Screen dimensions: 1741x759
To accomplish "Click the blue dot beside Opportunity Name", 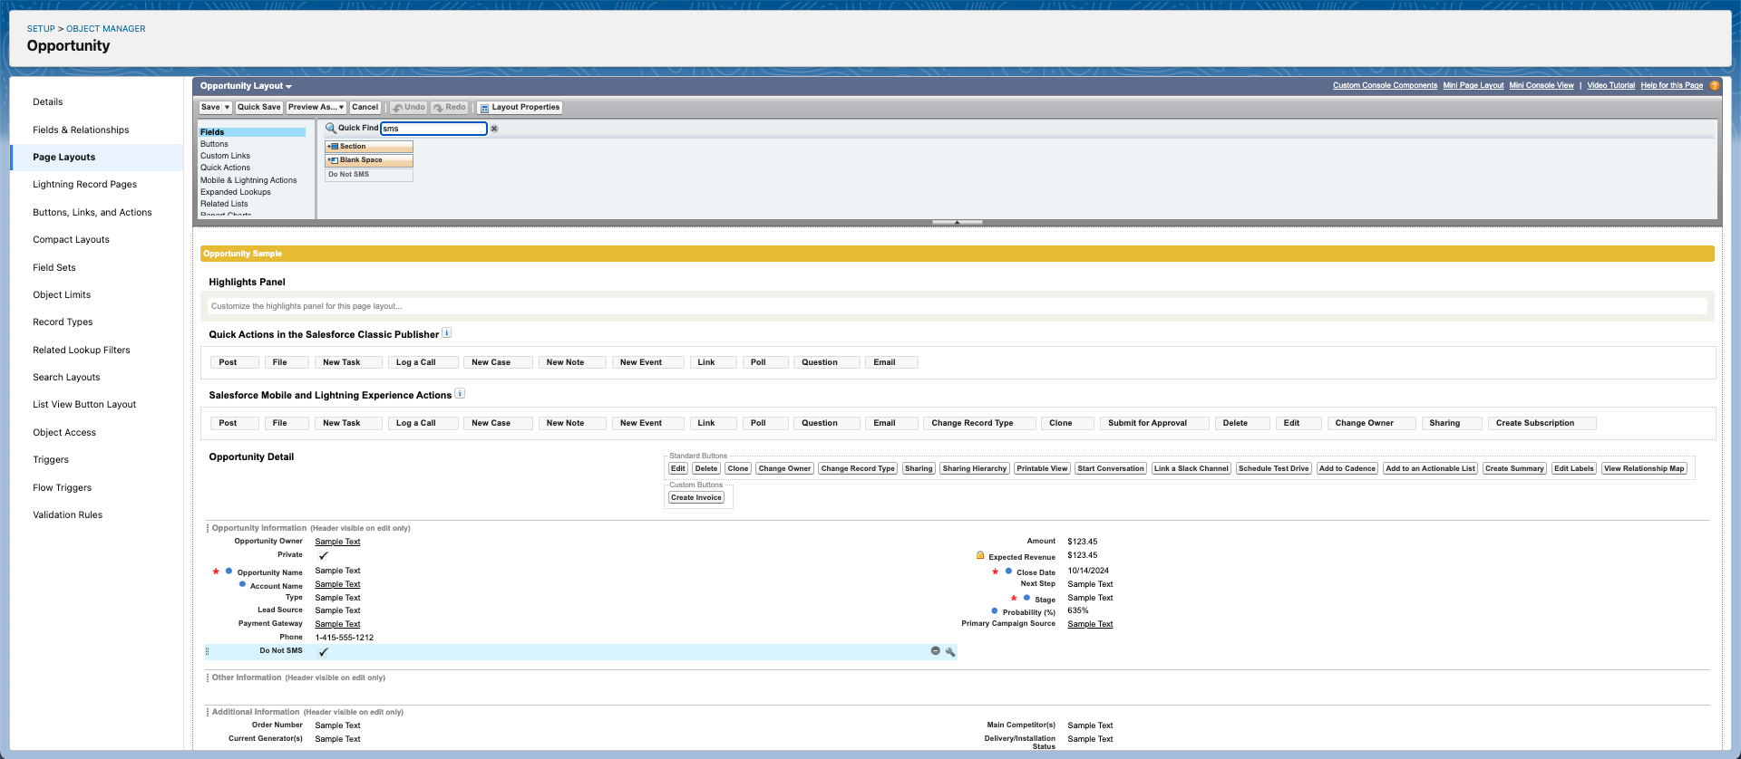I will coord(229,572).
